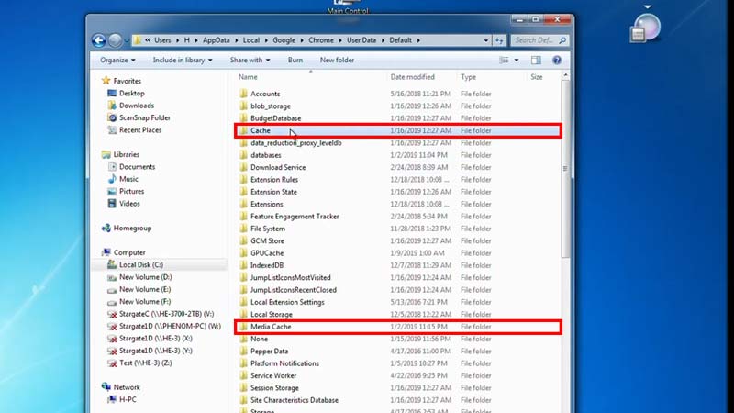This screenshot has width=734, height=413.
Task: Expand the arrow after Local breadcrumb
Action: point(266,40)
